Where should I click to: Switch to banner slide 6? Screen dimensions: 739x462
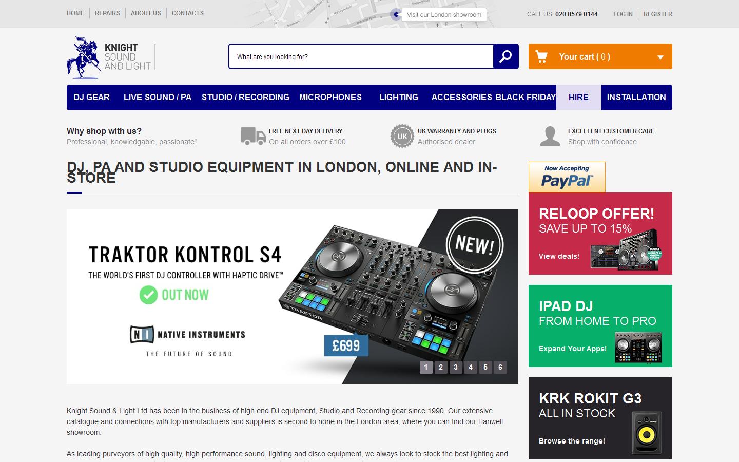[500, 367]
